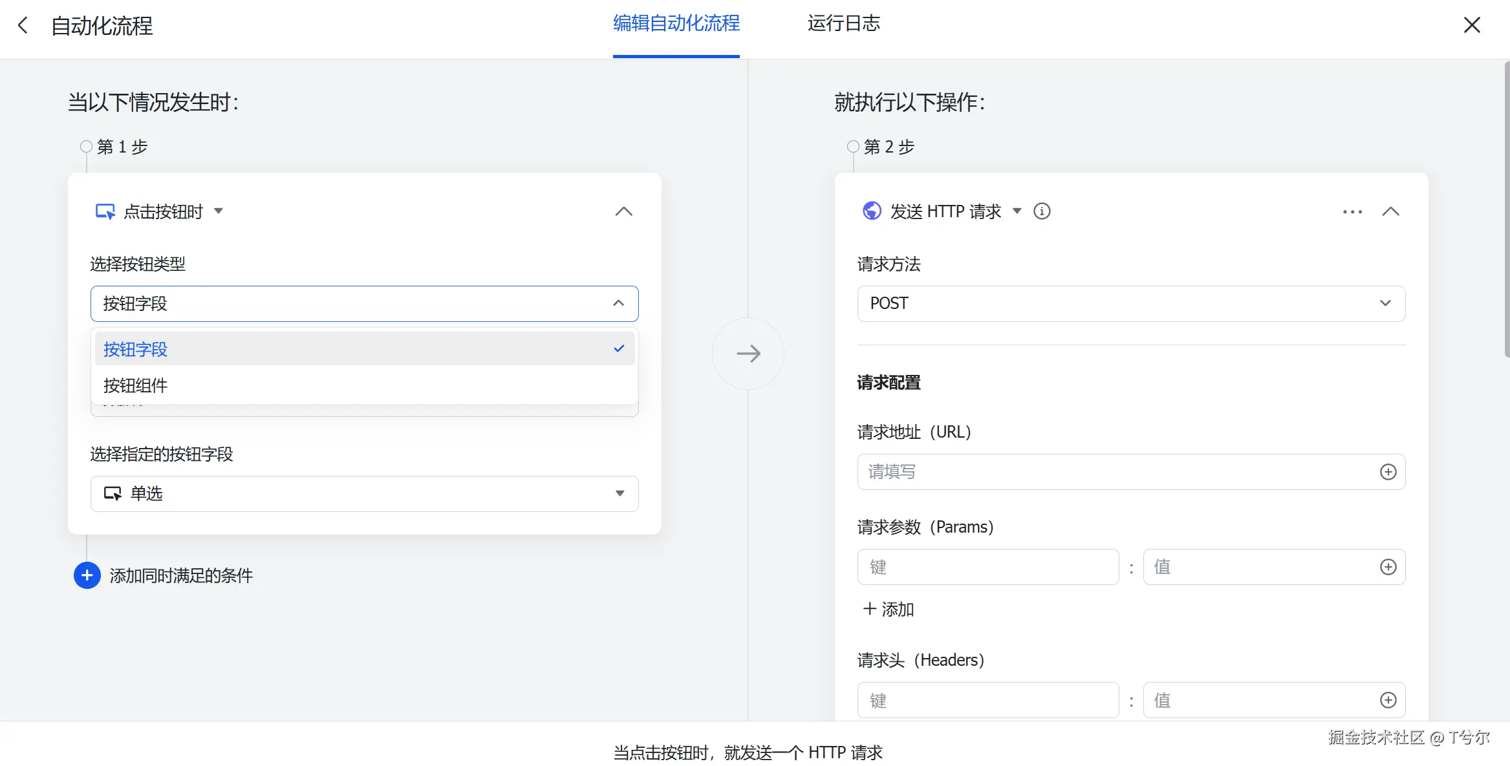
Task: Open the 请求方法 POST dropdown
Action: coord(1130,304)
